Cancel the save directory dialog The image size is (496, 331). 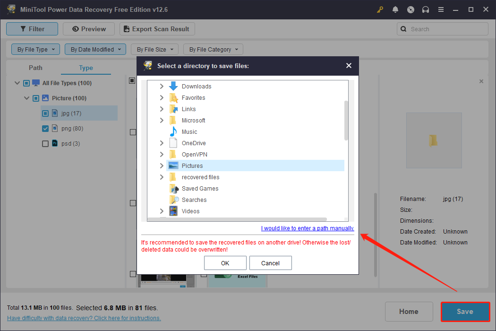tap(271, 263)
